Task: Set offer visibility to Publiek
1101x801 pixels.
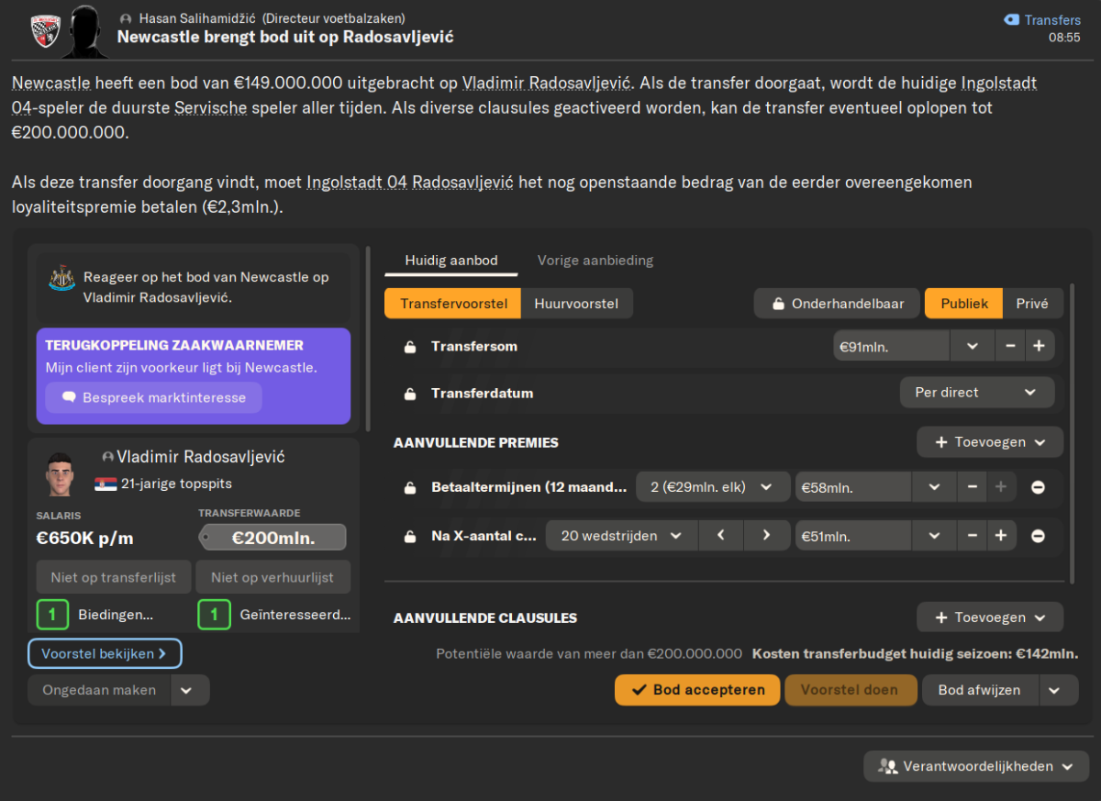Action: [x=963, y=304]
